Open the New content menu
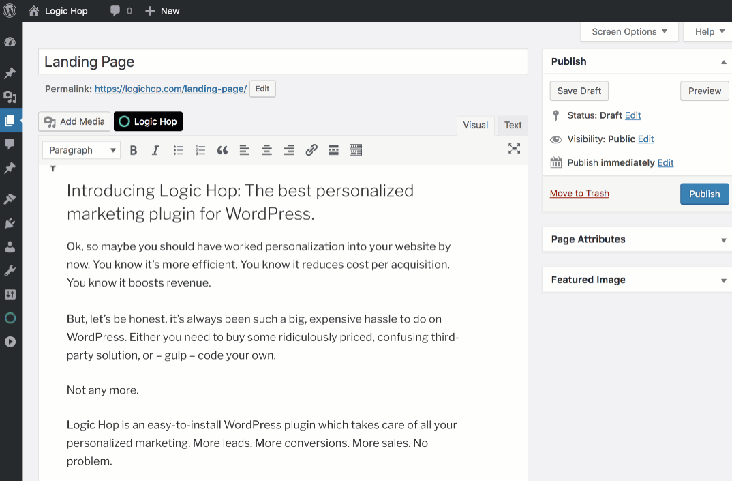 162,11
